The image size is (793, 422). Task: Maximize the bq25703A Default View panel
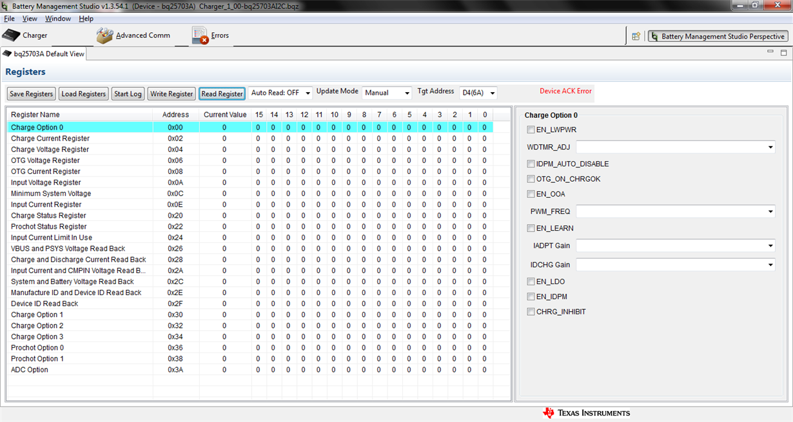[783, 52]
